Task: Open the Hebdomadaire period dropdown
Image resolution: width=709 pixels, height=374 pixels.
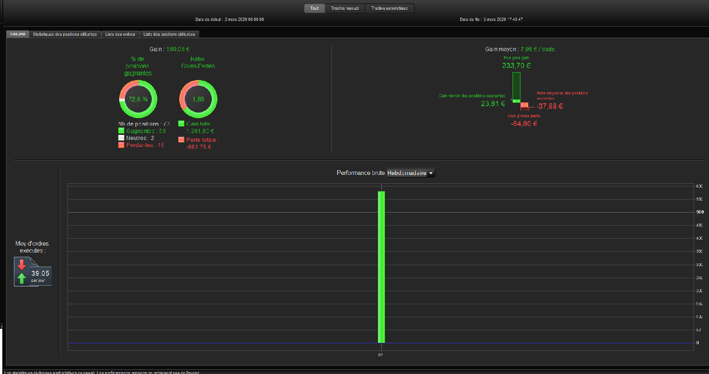Action: click(x=411, y=173)
